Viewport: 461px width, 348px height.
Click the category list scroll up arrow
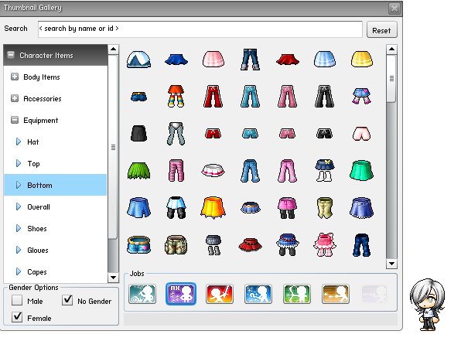tap(113, 49)
